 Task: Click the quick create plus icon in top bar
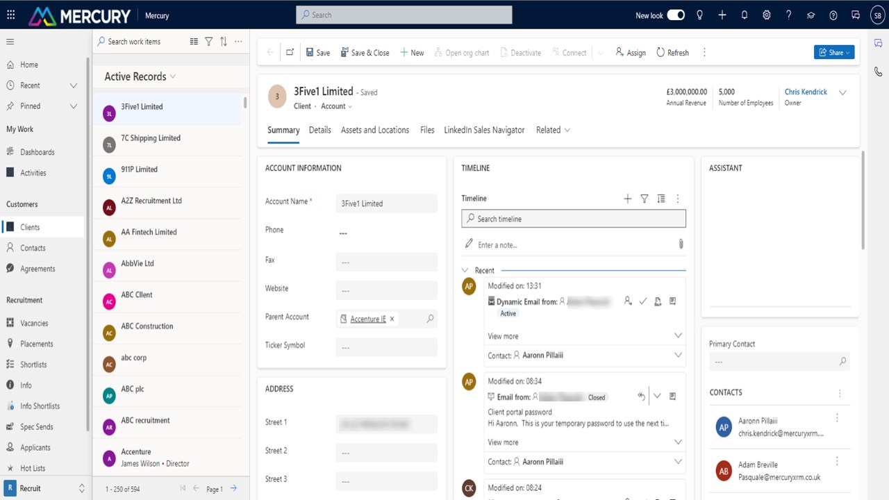tap(722, 15)
